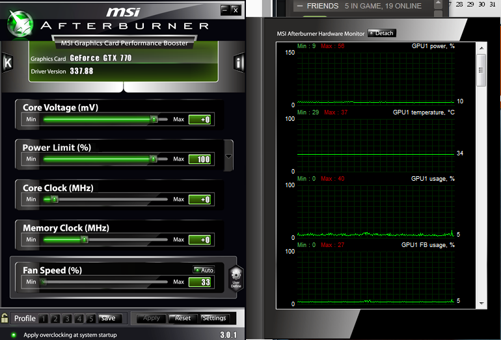Click the GPU1 power graph

pyautogui.click(x=376, y=79)
